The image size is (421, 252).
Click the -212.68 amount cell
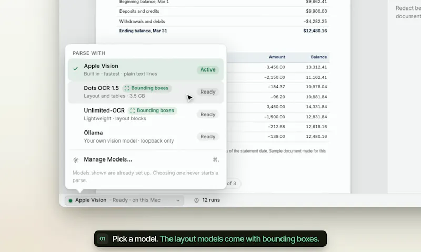pos(276,127)
